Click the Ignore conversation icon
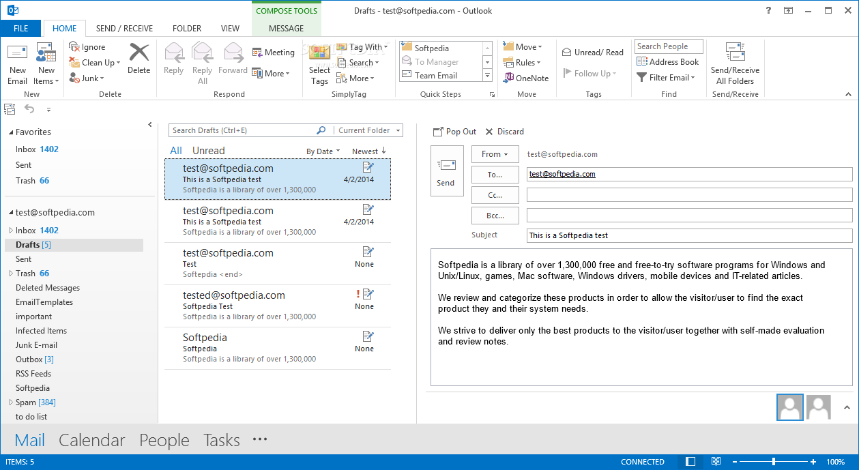 [74, 47]
